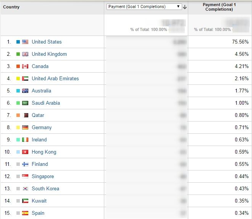Click the 4.21% value for Canada
This screenshot has height=219, width=252.
[x=242, y=66]
